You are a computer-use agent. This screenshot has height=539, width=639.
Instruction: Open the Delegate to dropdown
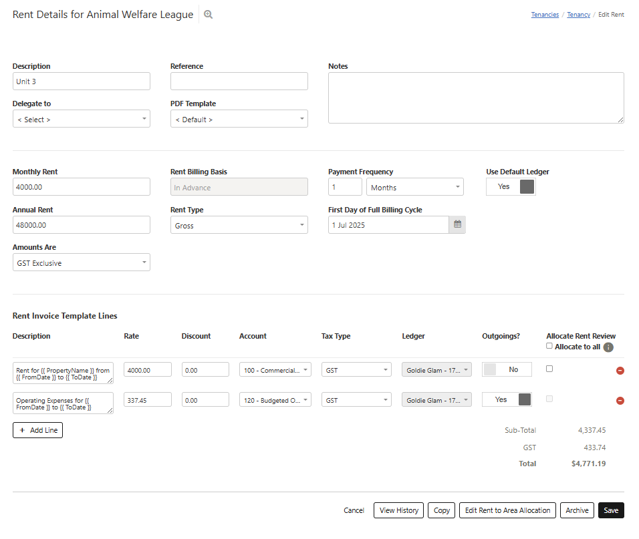81,120
